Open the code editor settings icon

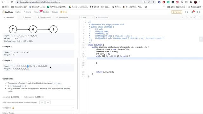pos(195,17)
